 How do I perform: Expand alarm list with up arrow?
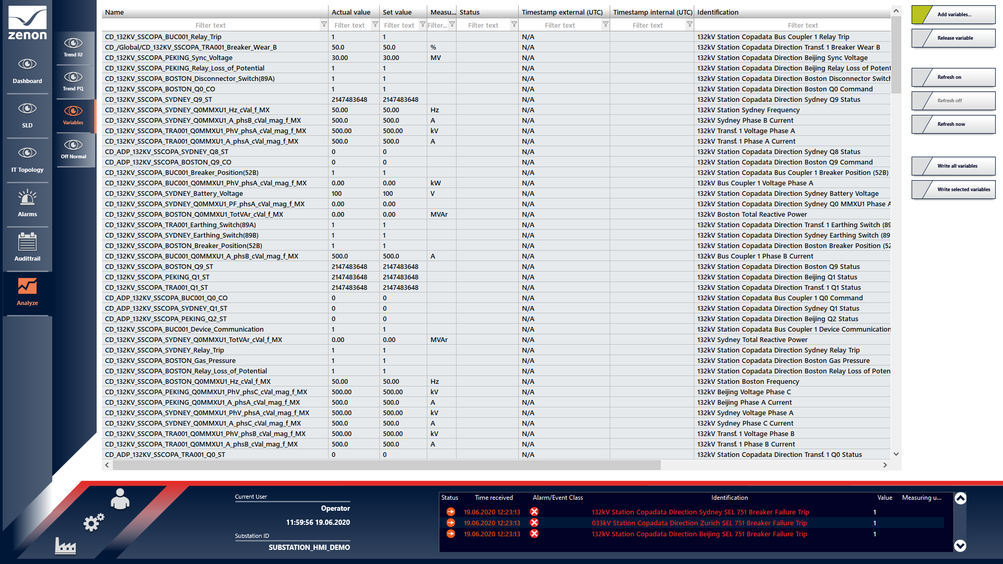tap(960, 498)
